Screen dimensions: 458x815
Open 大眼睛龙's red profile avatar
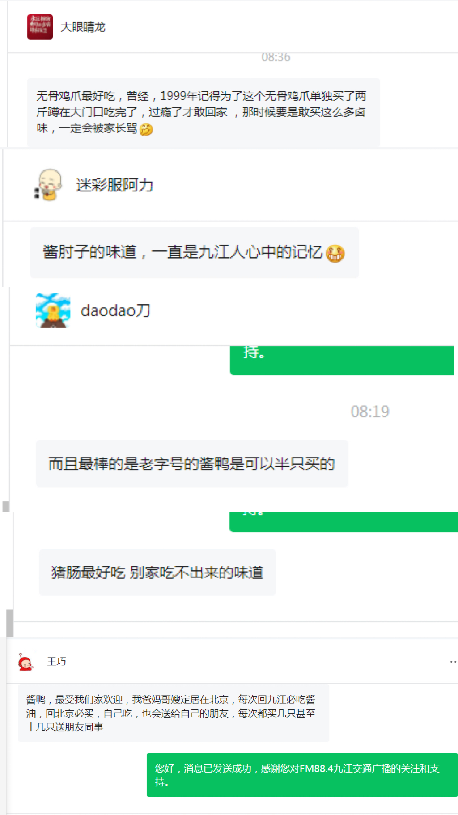pos(40,27)
